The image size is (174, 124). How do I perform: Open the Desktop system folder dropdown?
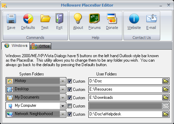tap(63, 89)
